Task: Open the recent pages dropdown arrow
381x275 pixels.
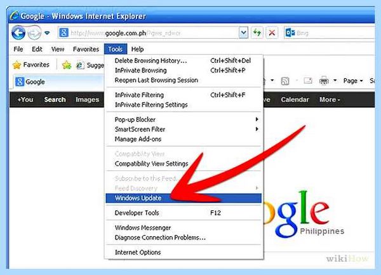Action: click(47, 33)
